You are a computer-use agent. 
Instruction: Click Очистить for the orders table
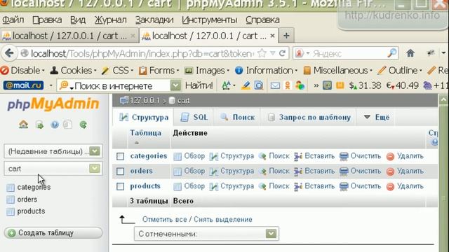(x=360, y=171)
